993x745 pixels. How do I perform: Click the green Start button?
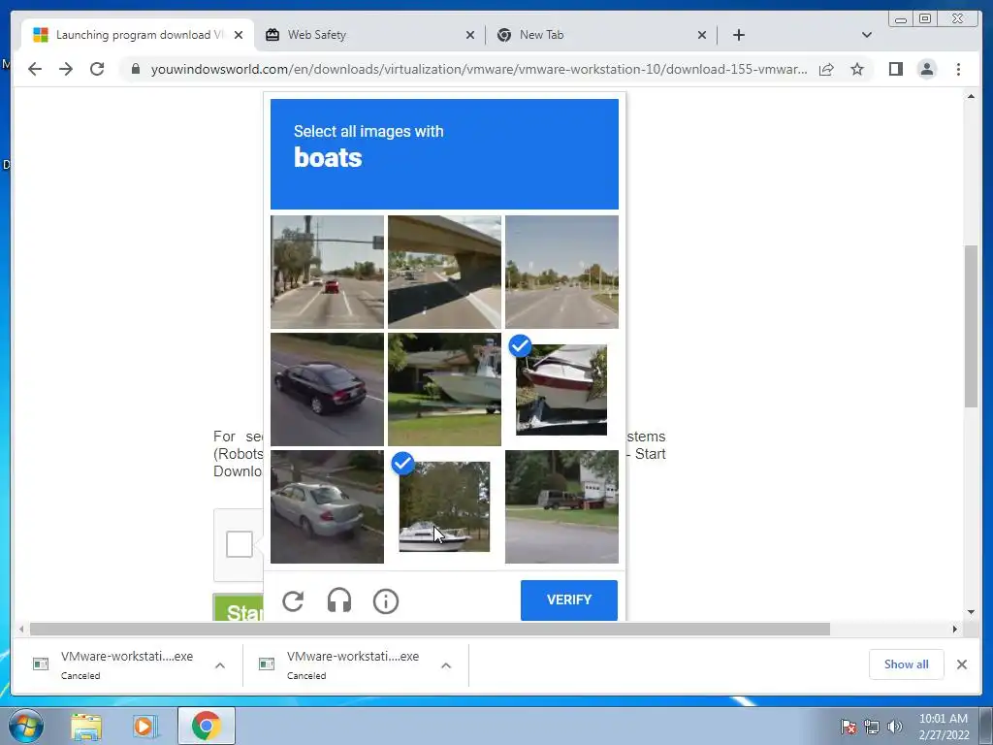point(239,607)
